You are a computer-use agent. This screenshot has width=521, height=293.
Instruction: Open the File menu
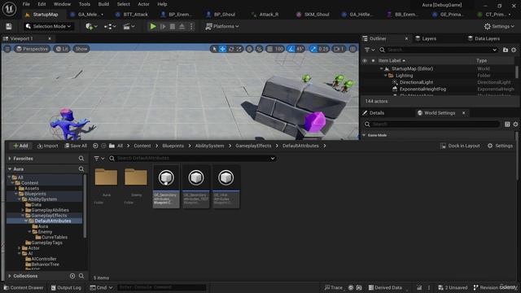point(26,4)
